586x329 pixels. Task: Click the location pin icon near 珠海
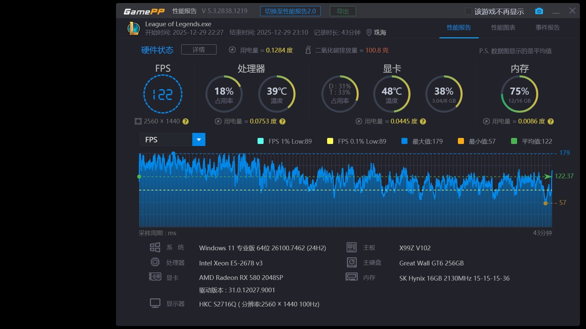point(369,32)
